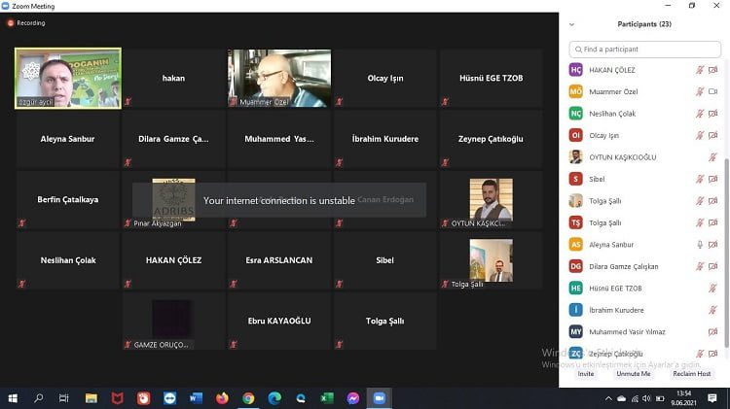Click the Reclaim Host button

[691, 373]
